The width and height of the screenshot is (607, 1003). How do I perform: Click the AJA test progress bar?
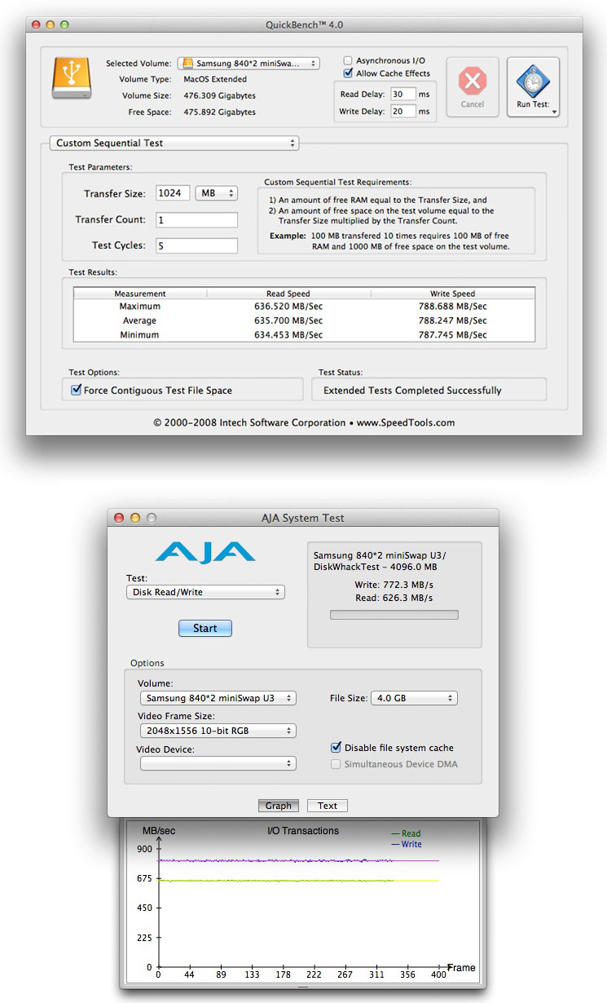pyautogui.click(x=394, y=615)
